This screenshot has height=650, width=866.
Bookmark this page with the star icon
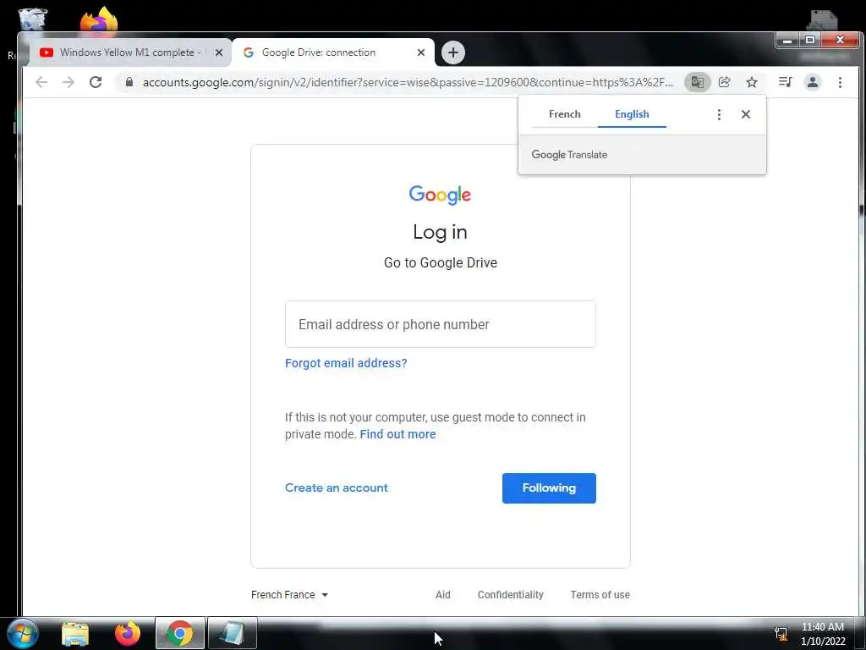click(751, 82)
